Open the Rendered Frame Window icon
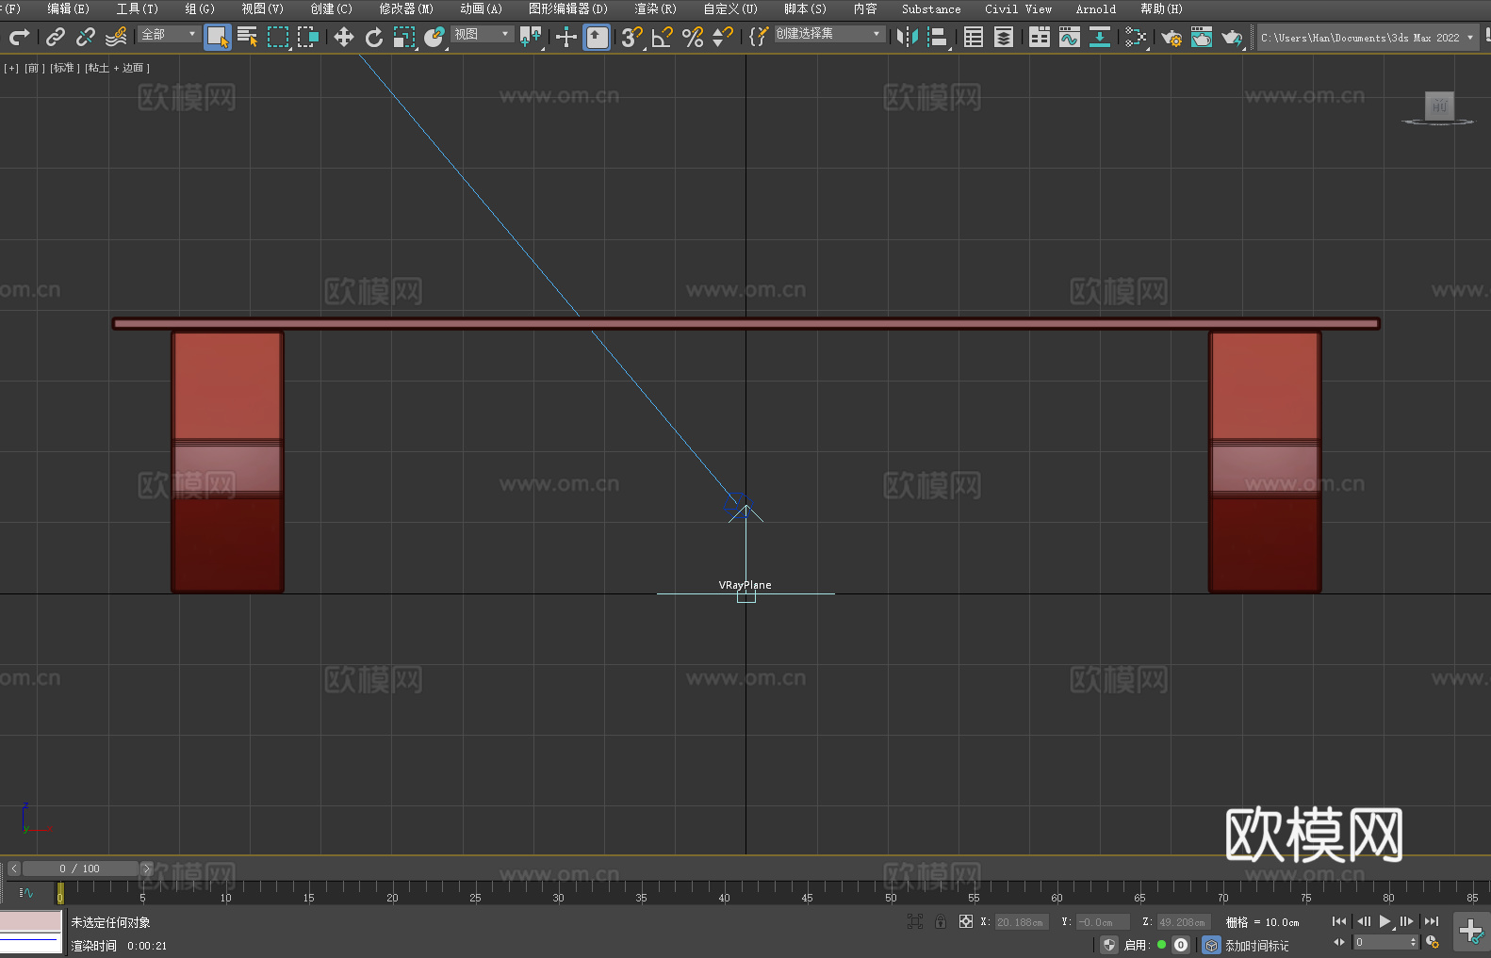The width and height of the screenshot is (1491, 958). 1202,37
